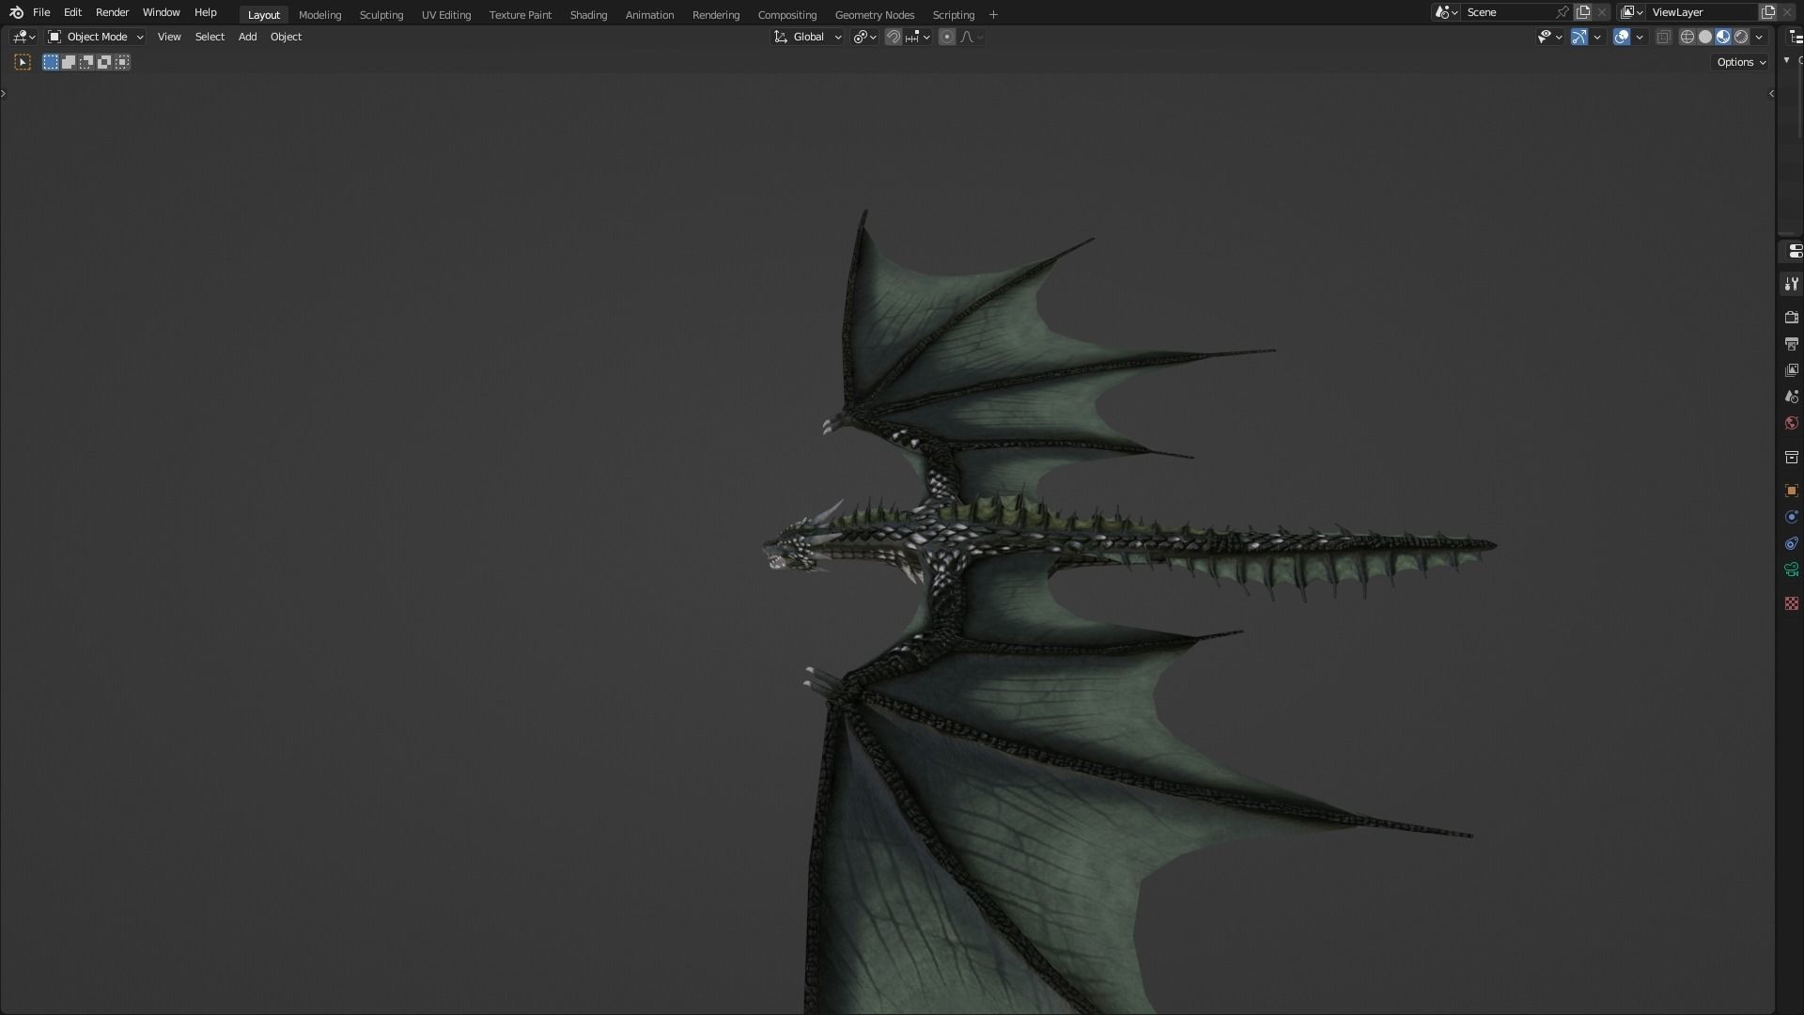Select the Select Box tool icon
This screenshot has height=1015, width=1804.
pyautogui.click(x=23, y=62)
